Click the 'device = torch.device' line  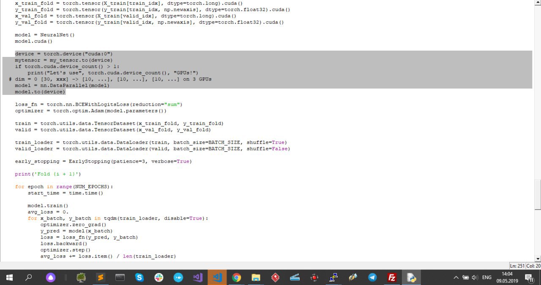pyautogui.click(x=64, y=54)
